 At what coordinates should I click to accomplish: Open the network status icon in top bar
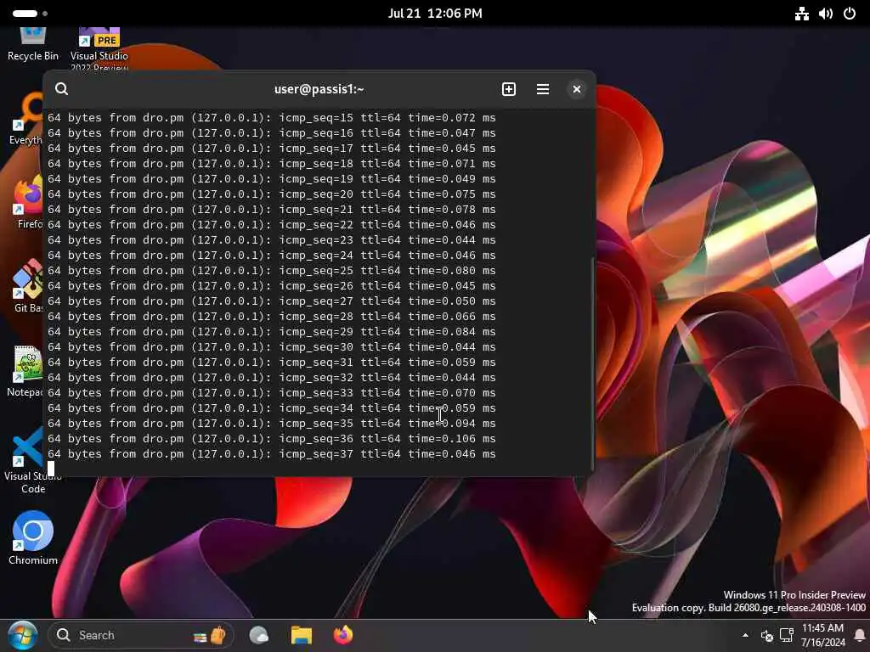(x=802, y=14)
